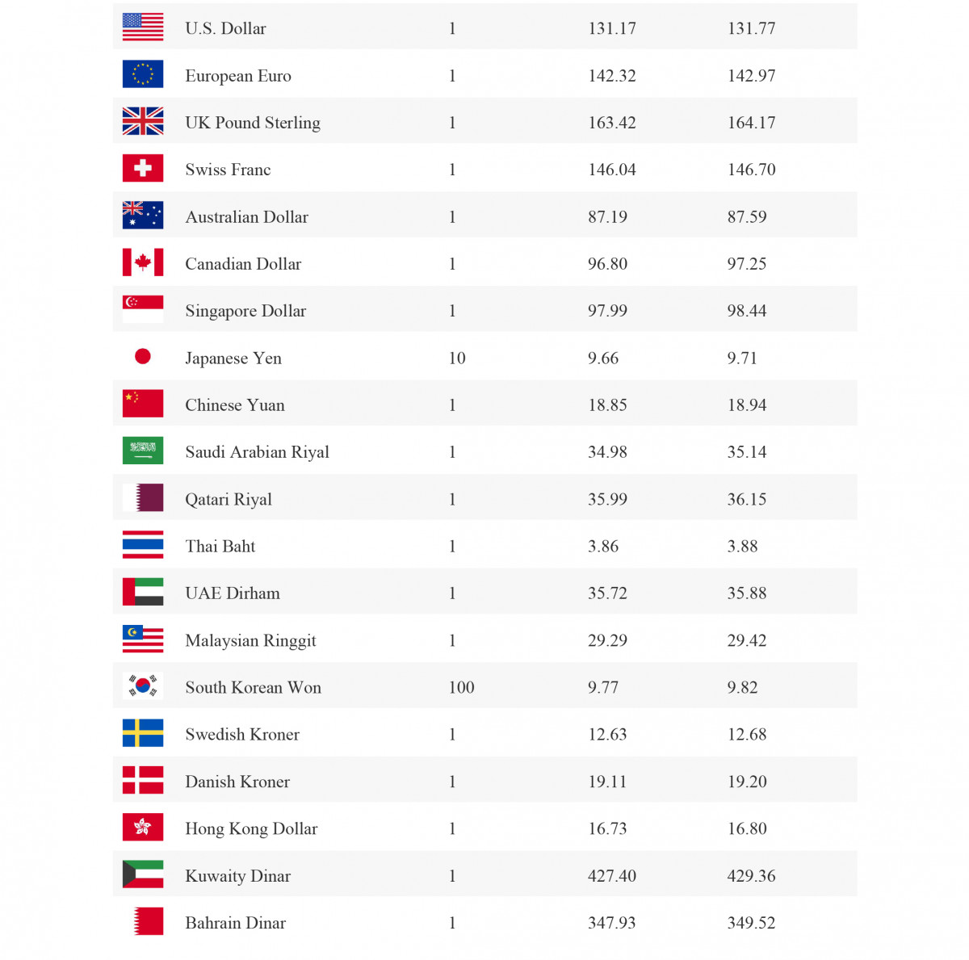Click the Qatar maroon flag icon

(143, 498)
